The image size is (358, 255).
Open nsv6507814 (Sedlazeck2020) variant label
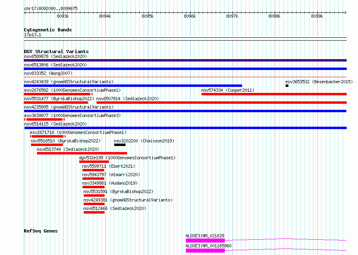[128, 99]
